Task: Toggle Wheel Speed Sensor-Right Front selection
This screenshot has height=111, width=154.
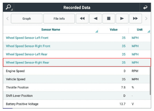Action: point(77,46)
